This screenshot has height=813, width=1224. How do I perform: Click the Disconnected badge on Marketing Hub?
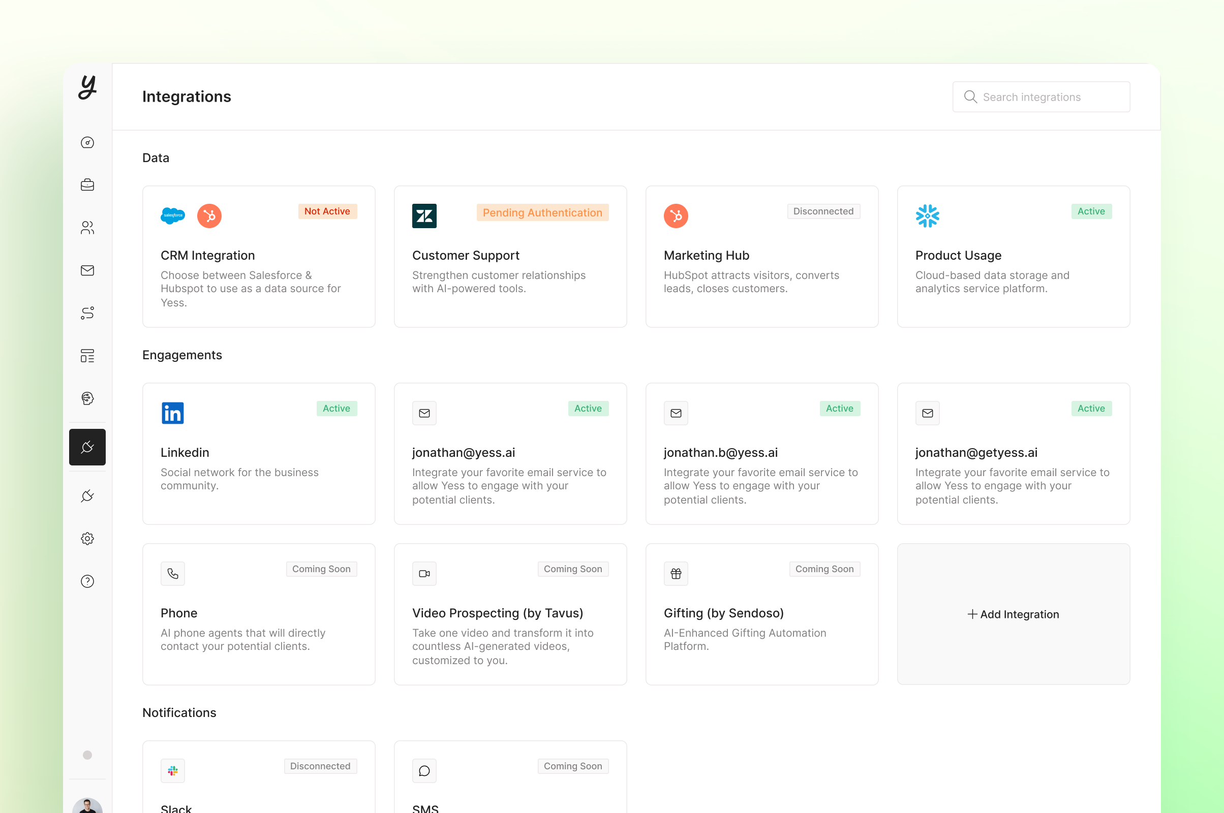(x=823, y=211)
